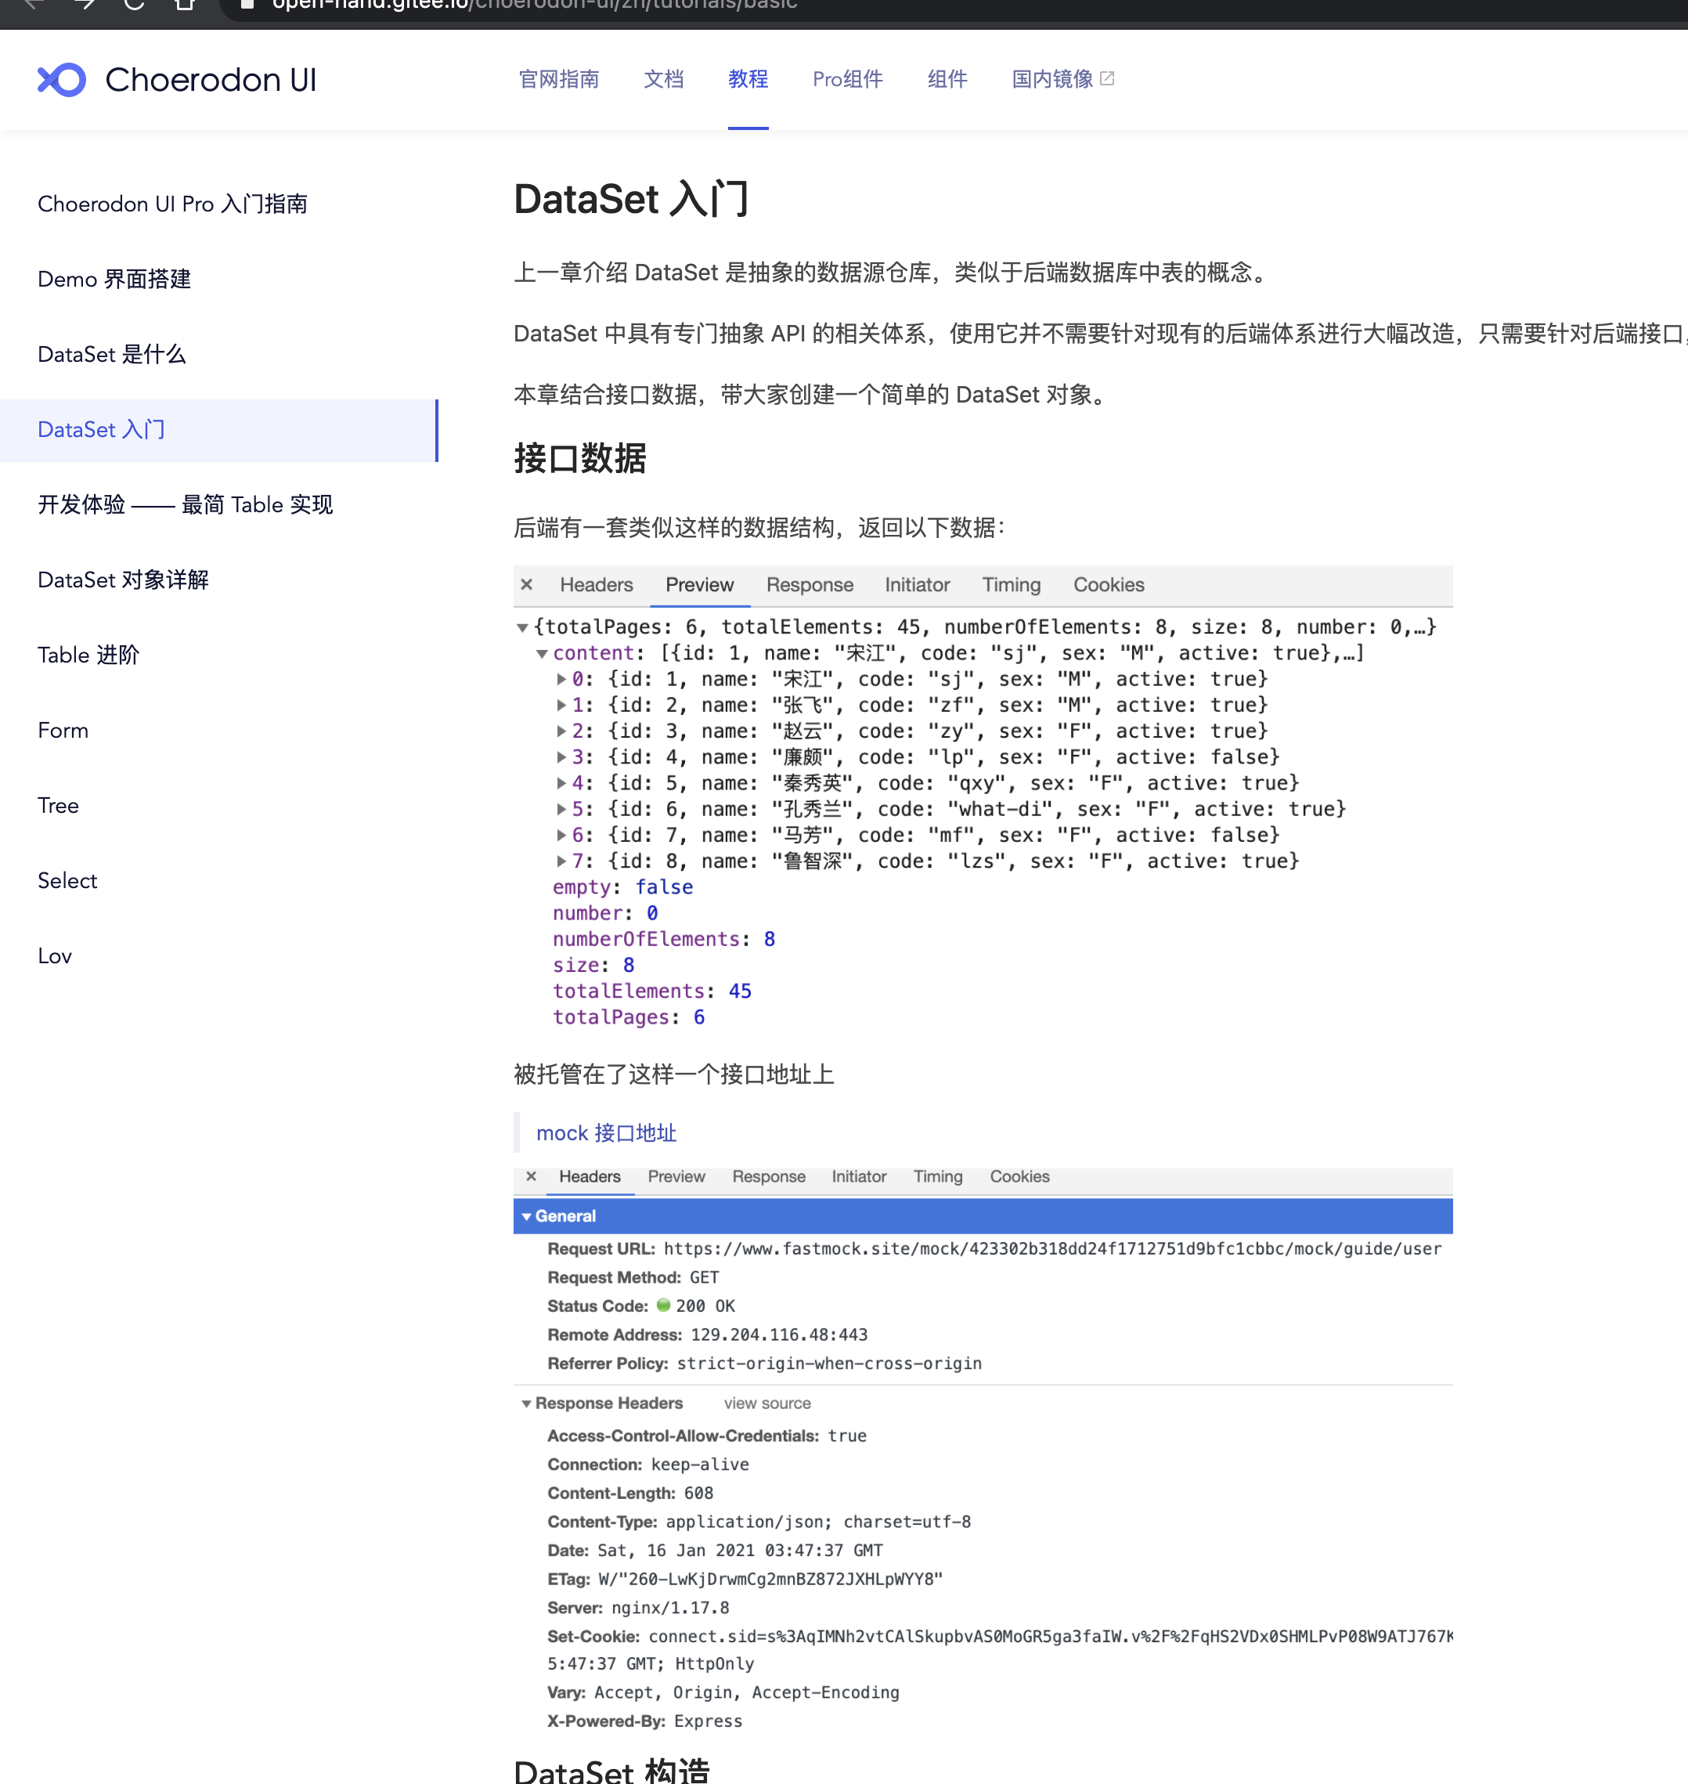This screenshot has height=1784, width=1688.
Task: Close the second DevTools network panel
Action: (531, 1176)
